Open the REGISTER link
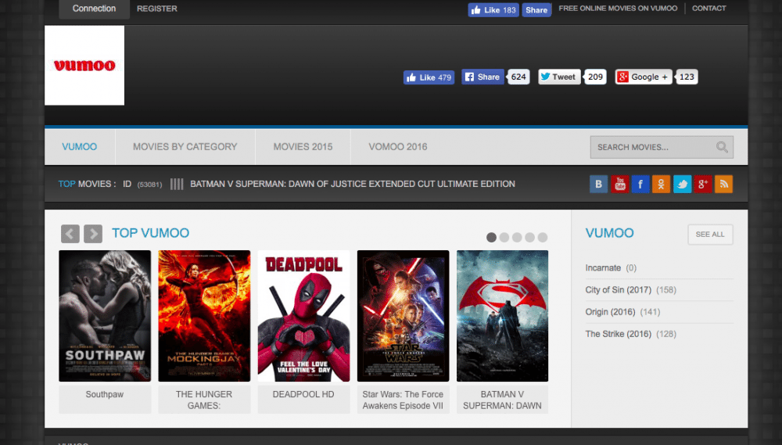 (157, 9)
